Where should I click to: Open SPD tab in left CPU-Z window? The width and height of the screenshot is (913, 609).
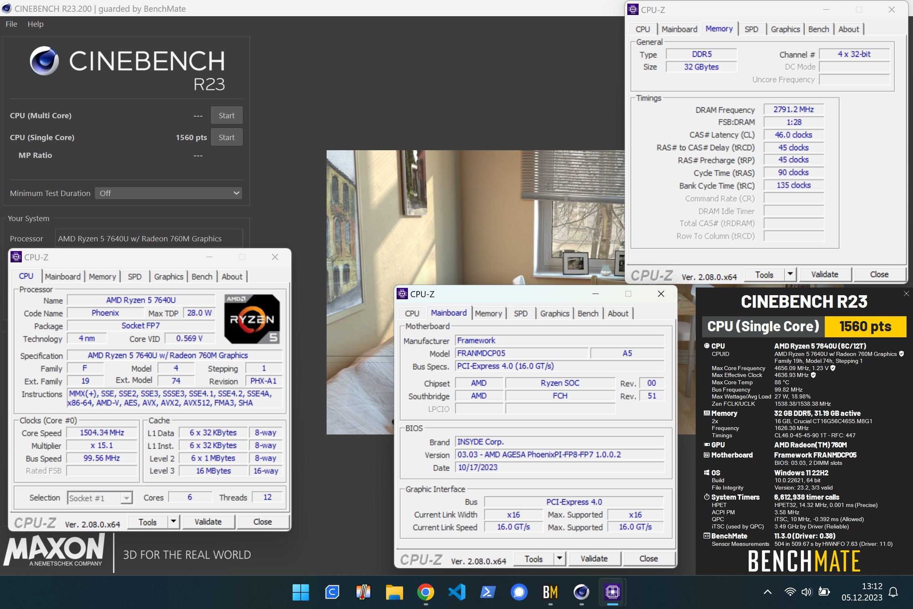click(x=135, y=277)
